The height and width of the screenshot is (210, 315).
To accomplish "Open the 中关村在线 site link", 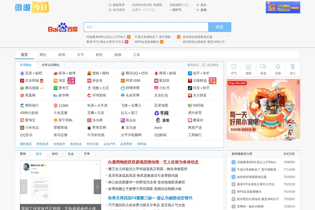I will pos(96,135).
